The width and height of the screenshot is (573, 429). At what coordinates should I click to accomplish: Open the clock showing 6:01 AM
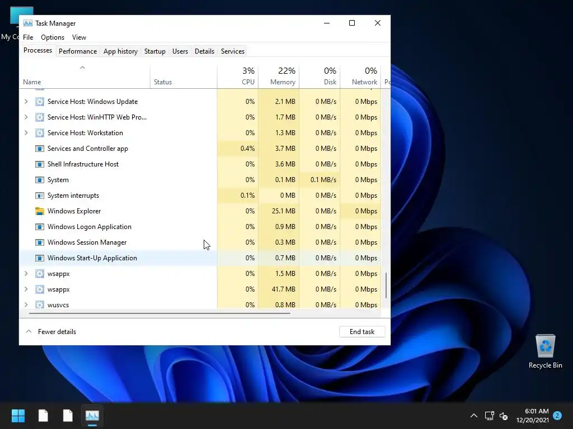533,416
